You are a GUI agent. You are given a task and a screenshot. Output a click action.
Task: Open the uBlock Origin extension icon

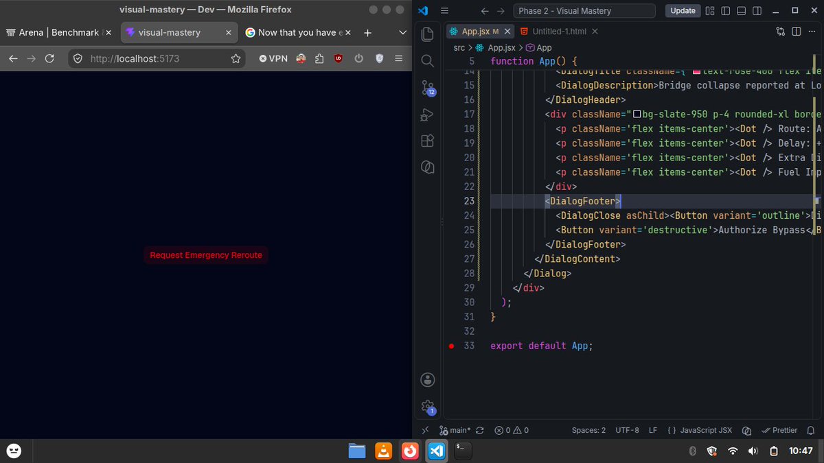point(338,59)
